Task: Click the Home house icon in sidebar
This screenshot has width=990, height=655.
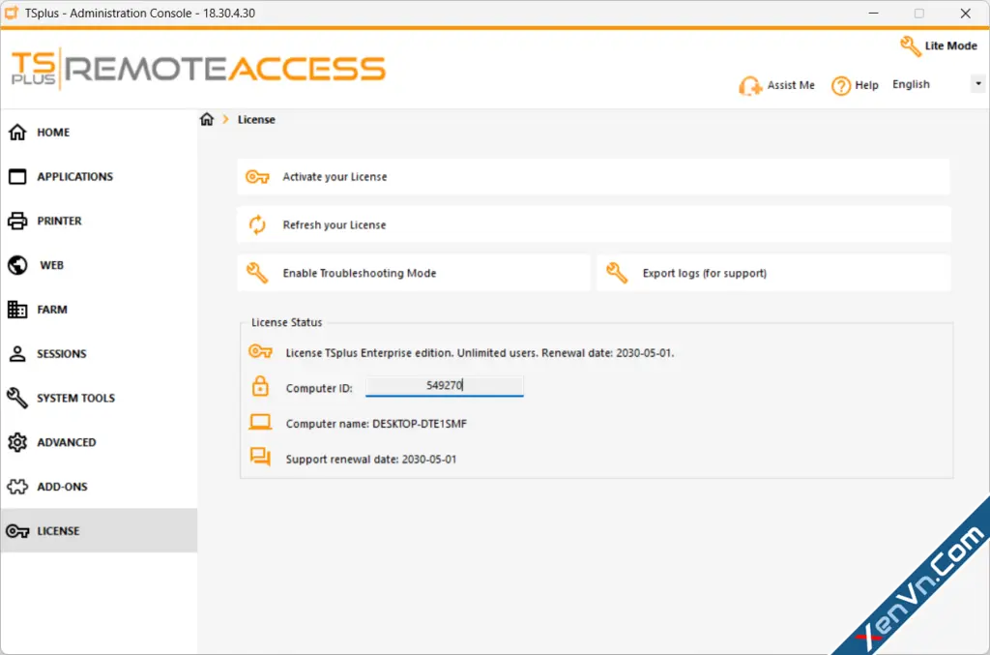Action: coord(17,132)
